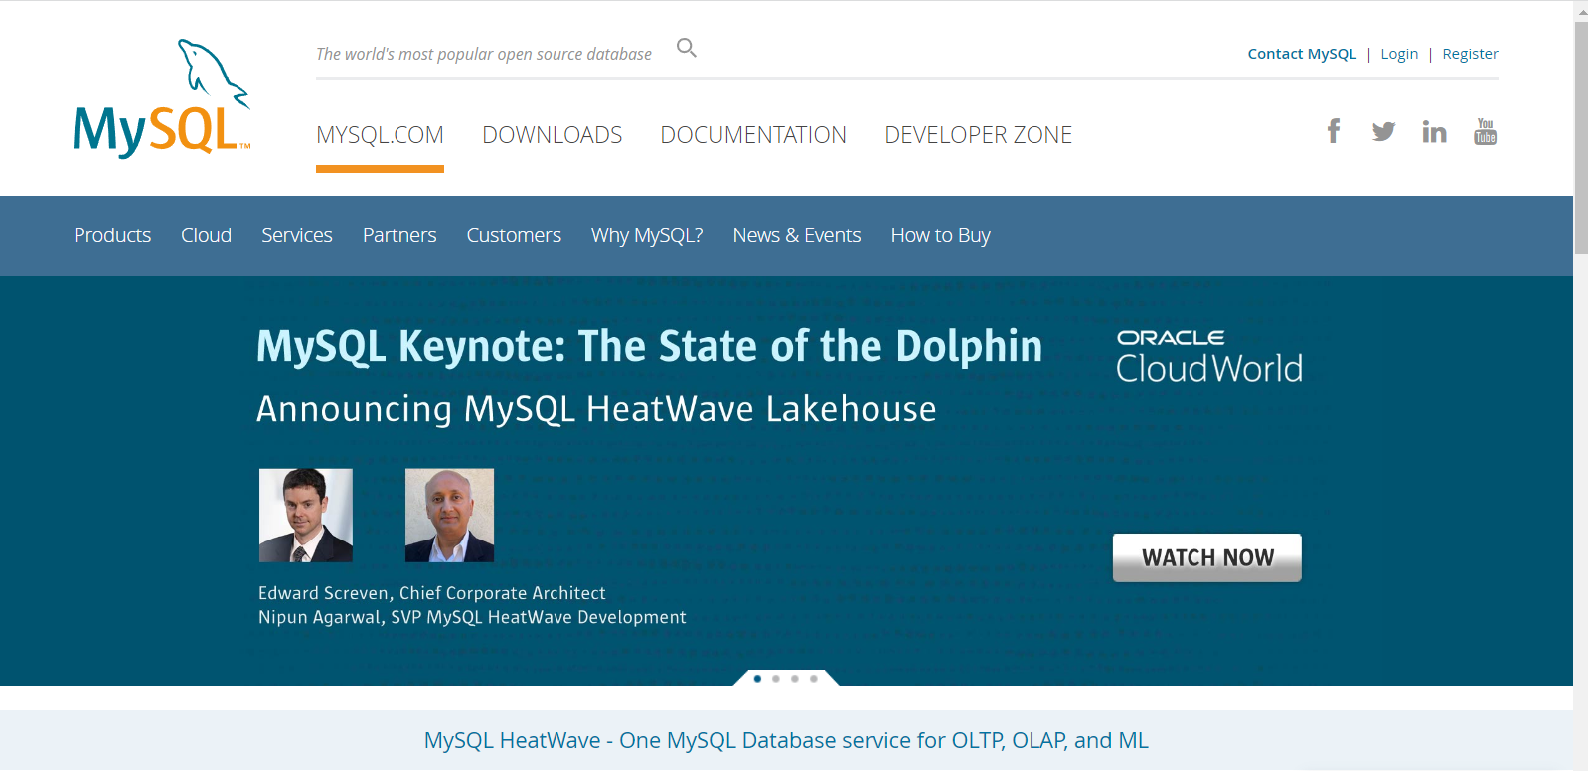Click the Contact MySQL link

pyautogui.click(x=1302, y=54)
